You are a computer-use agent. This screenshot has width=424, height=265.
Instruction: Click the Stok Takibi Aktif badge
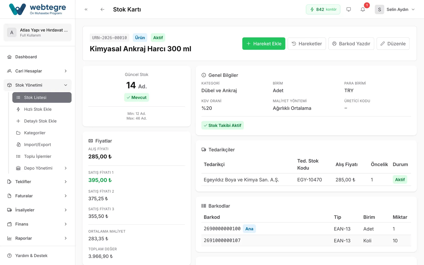(223, 125)
